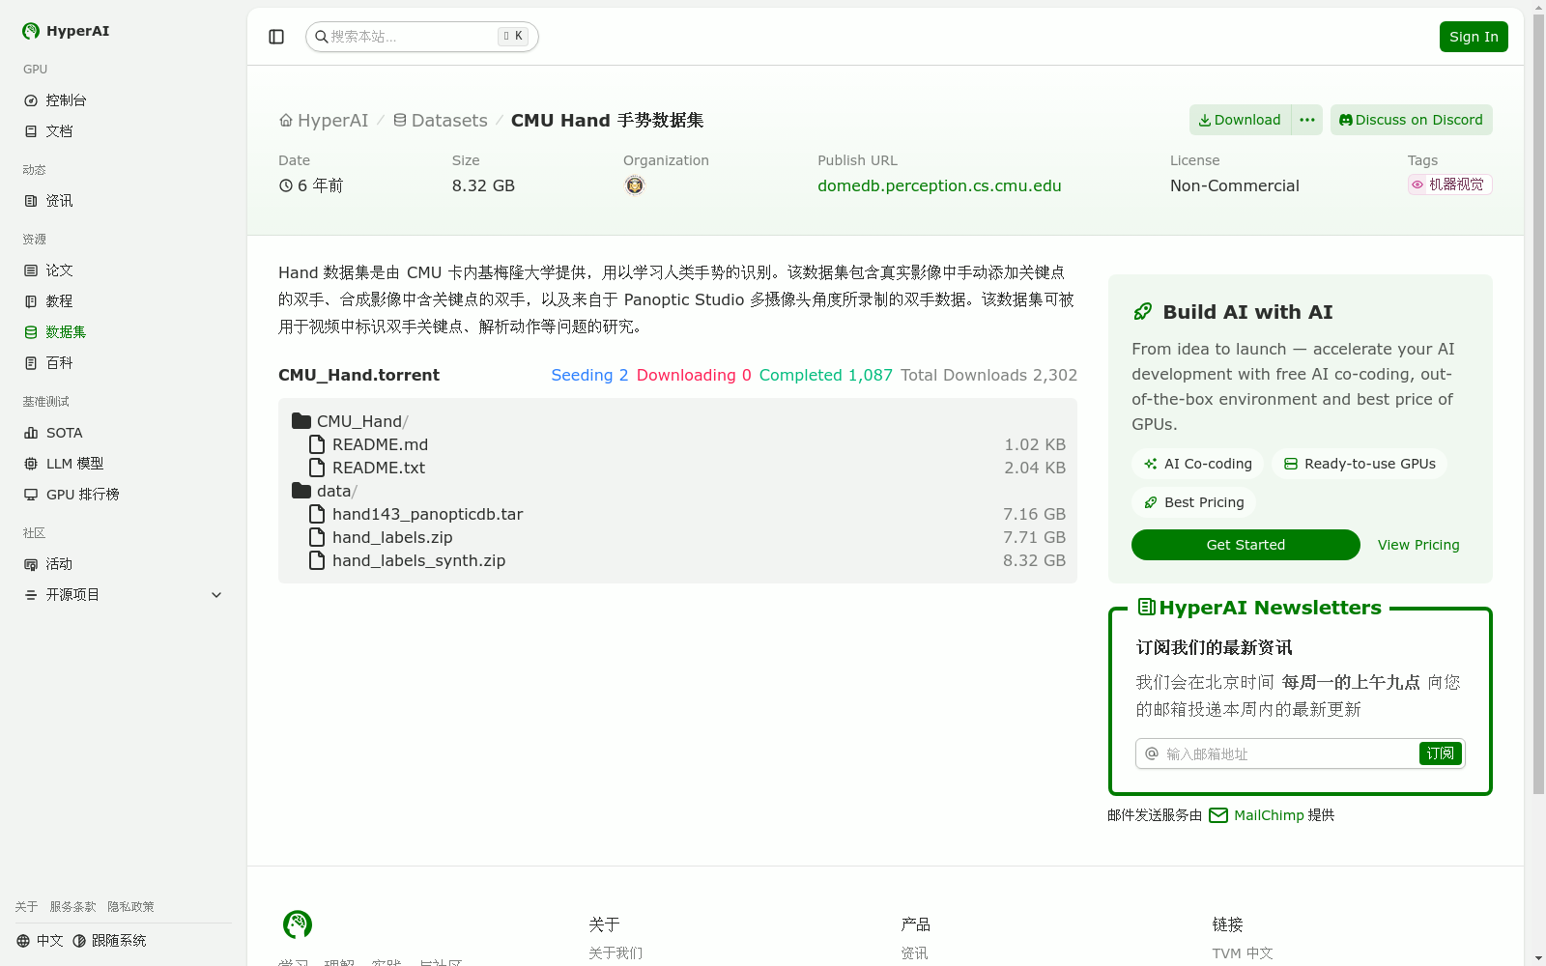Screen dimensions: 1546x966
Task: Click the Download button
Action: click(x=1240, y=120)
